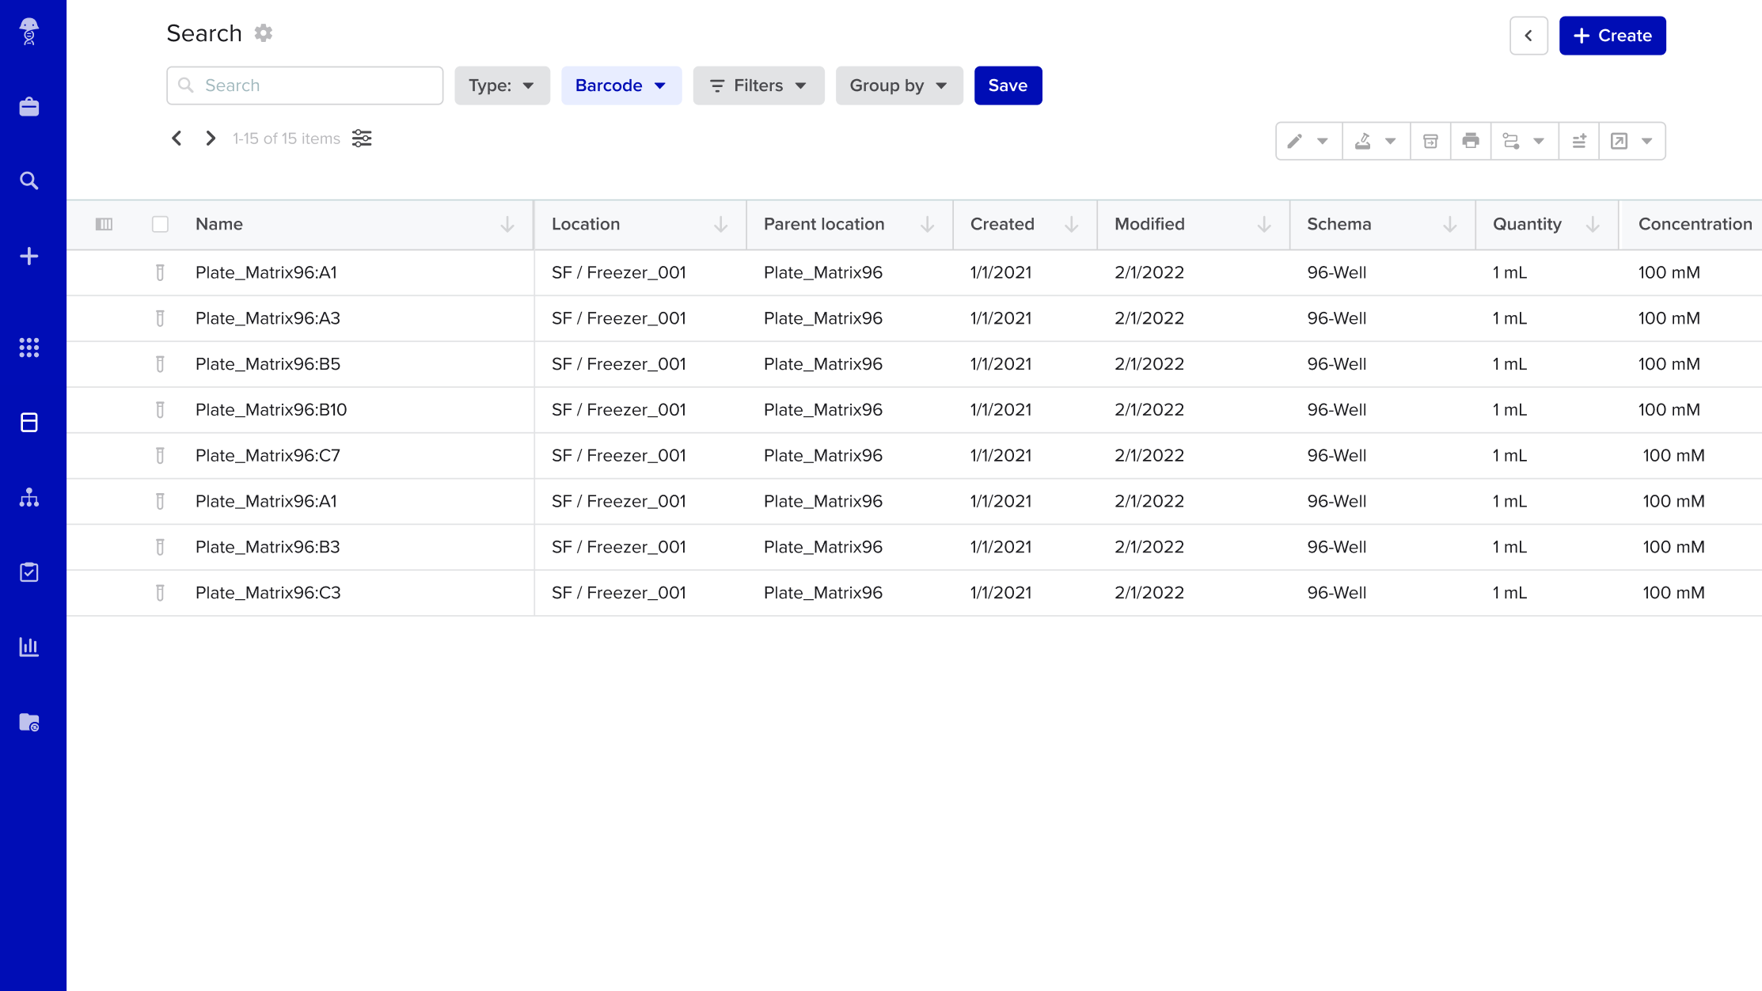The height and width of the screenshot is (991, 1762).
Task: Click the Save button
Action: [x=1008, y=85]
